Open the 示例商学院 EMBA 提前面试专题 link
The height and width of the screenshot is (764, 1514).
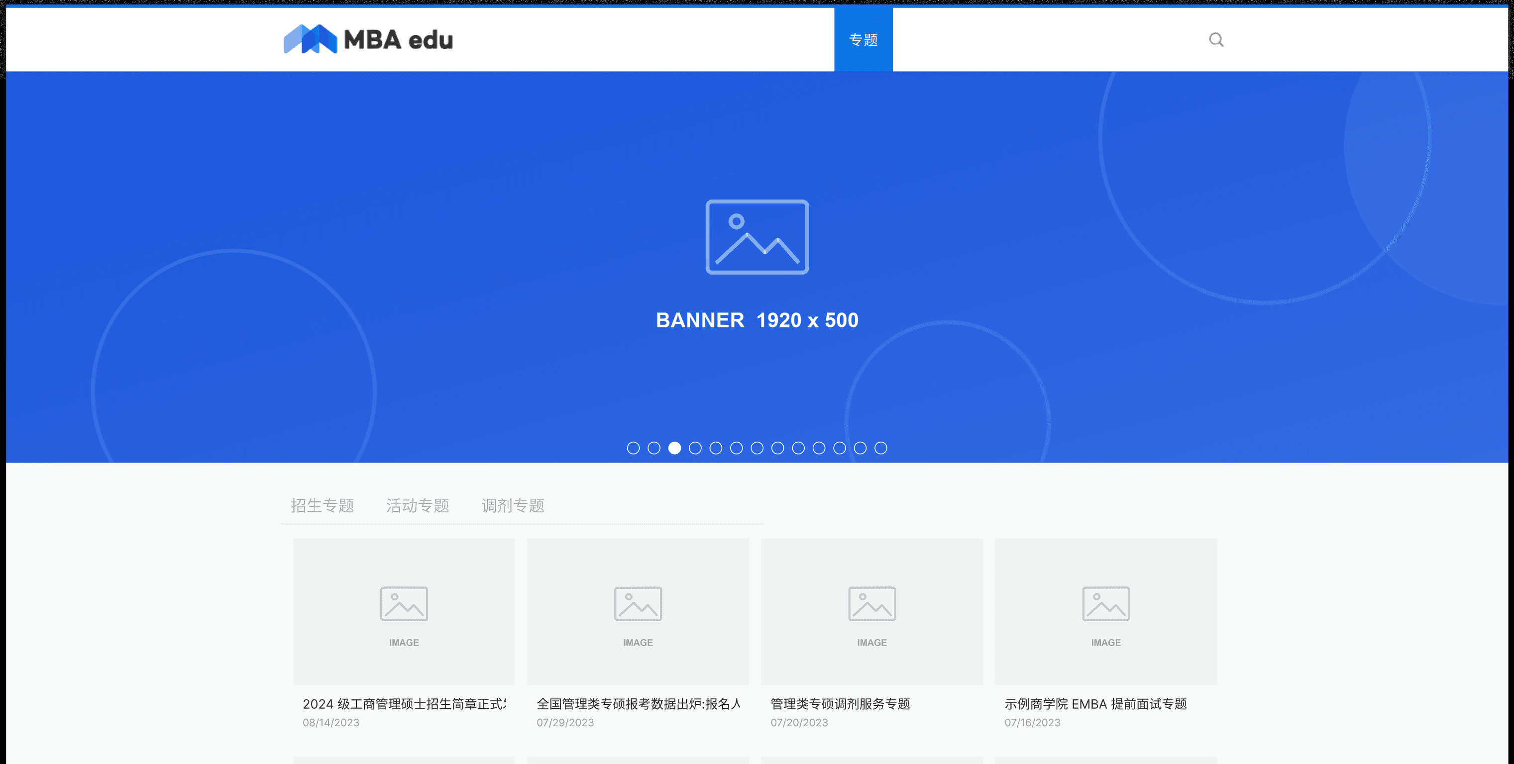(1095, 703)
